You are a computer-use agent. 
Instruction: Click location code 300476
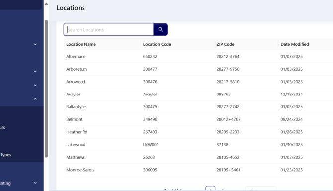click(150, 82)
